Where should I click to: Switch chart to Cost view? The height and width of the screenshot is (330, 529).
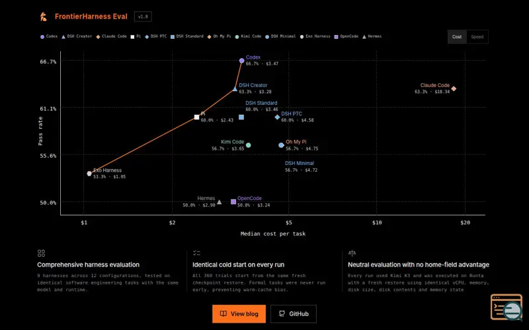457,37
